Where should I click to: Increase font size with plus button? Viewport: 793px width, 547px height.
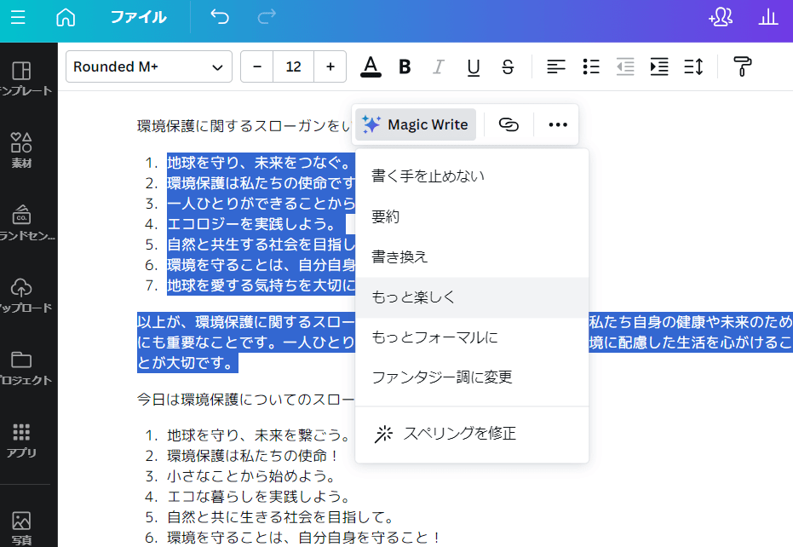(330, 66)
